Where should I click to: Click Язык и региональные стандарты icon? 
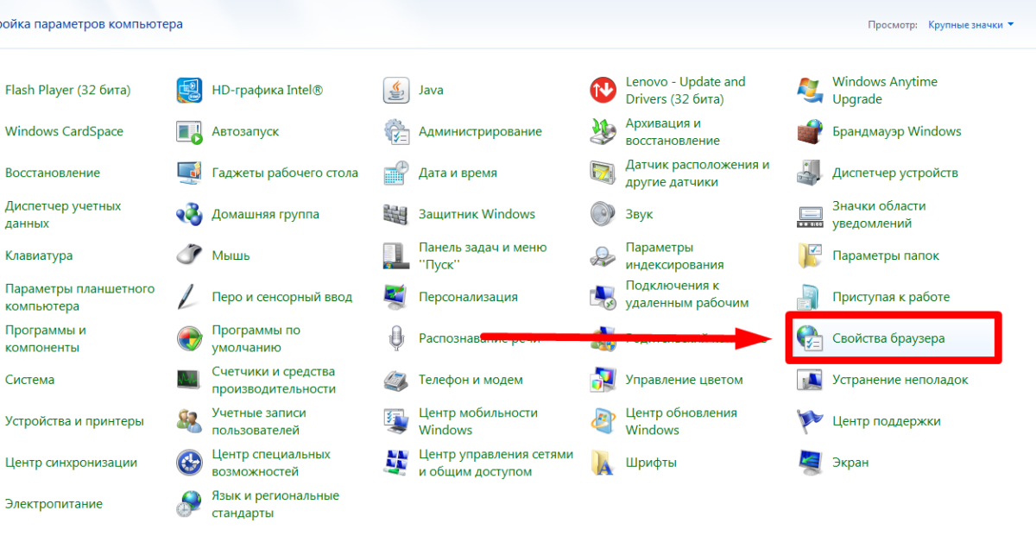[x=189, y=504]
